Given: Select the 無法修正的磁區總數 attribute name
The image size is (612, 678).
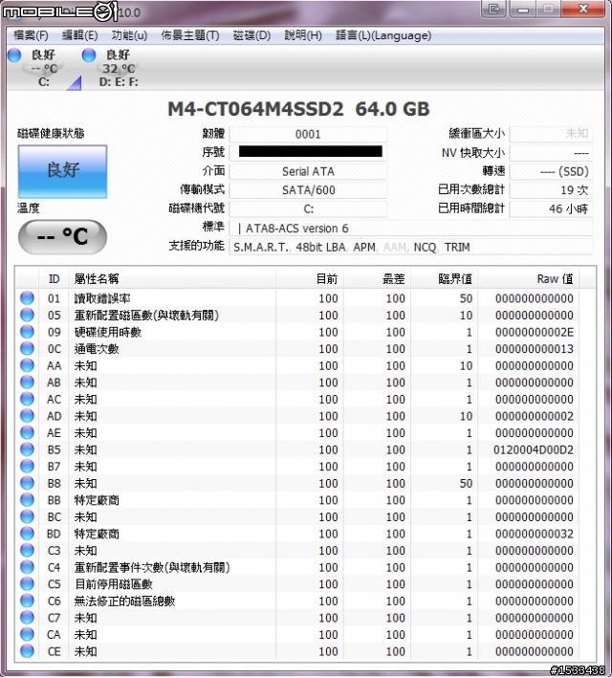Looking at the screenshot, I should [x=124, y=601].
